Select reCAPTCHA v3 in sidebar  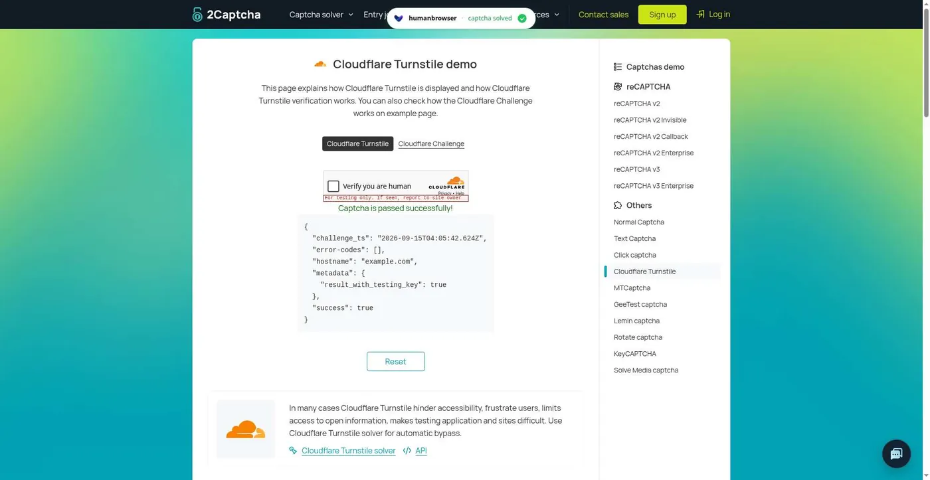point(636,169)
